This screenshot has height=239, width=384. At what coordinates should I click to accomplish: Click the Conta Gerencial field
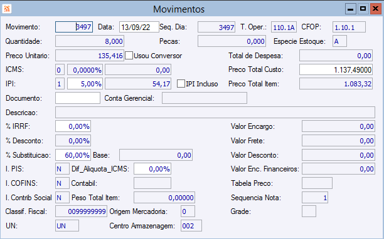click(x=205, y=98)
